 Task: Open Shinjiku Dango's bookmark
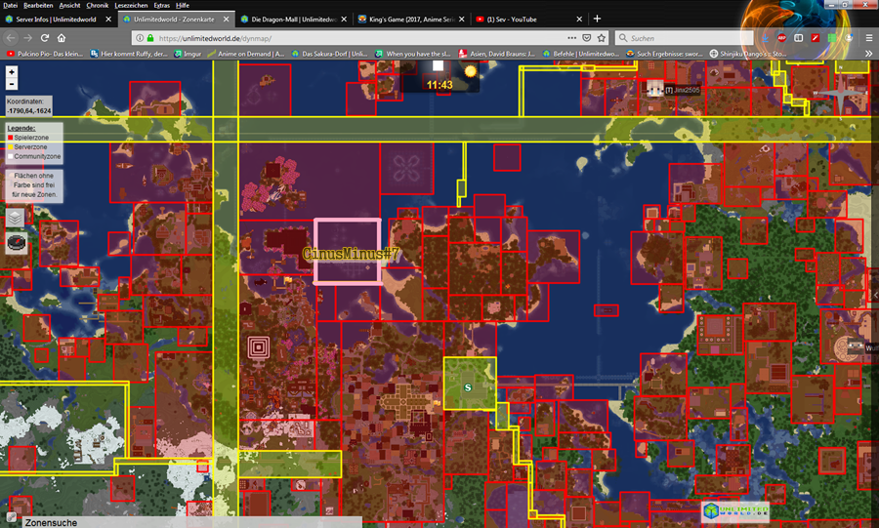(748, 54)
